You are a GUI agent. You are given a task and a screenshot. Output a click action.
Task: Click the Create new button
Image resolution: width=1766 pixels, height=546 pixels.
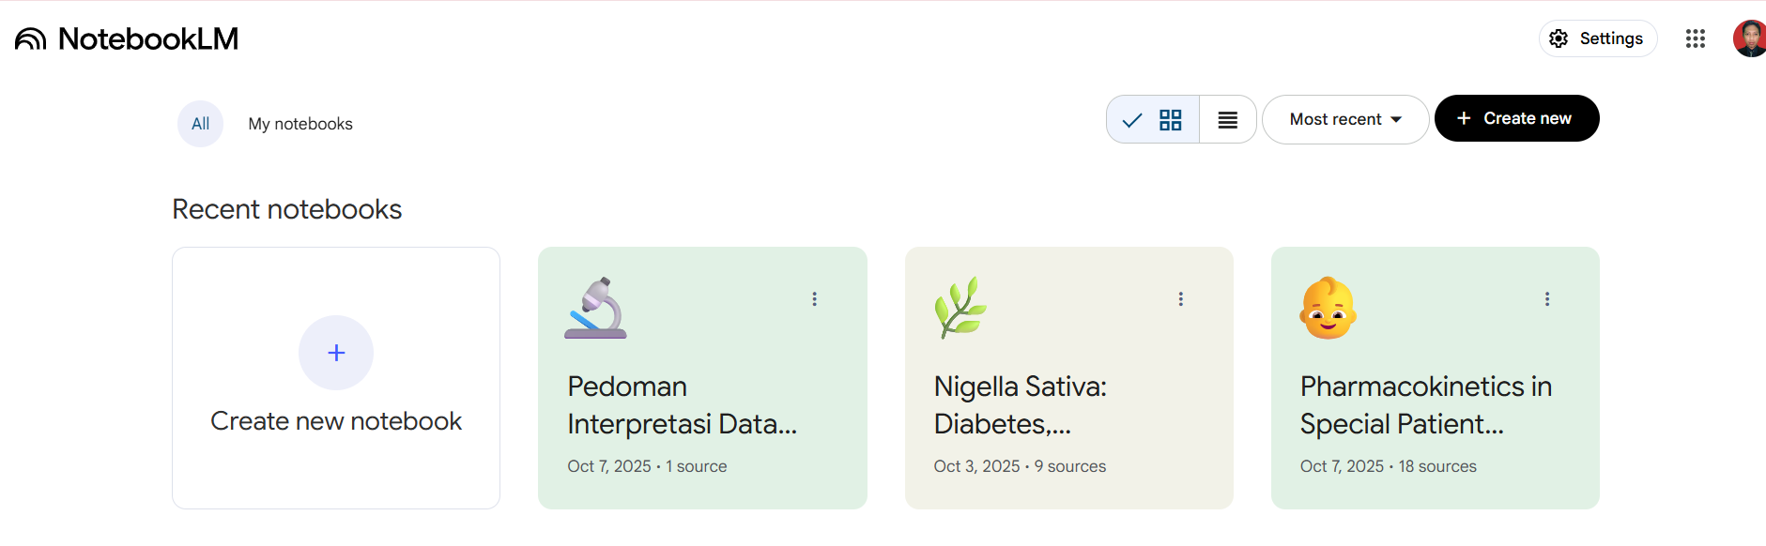click(x=1515, y=118)
